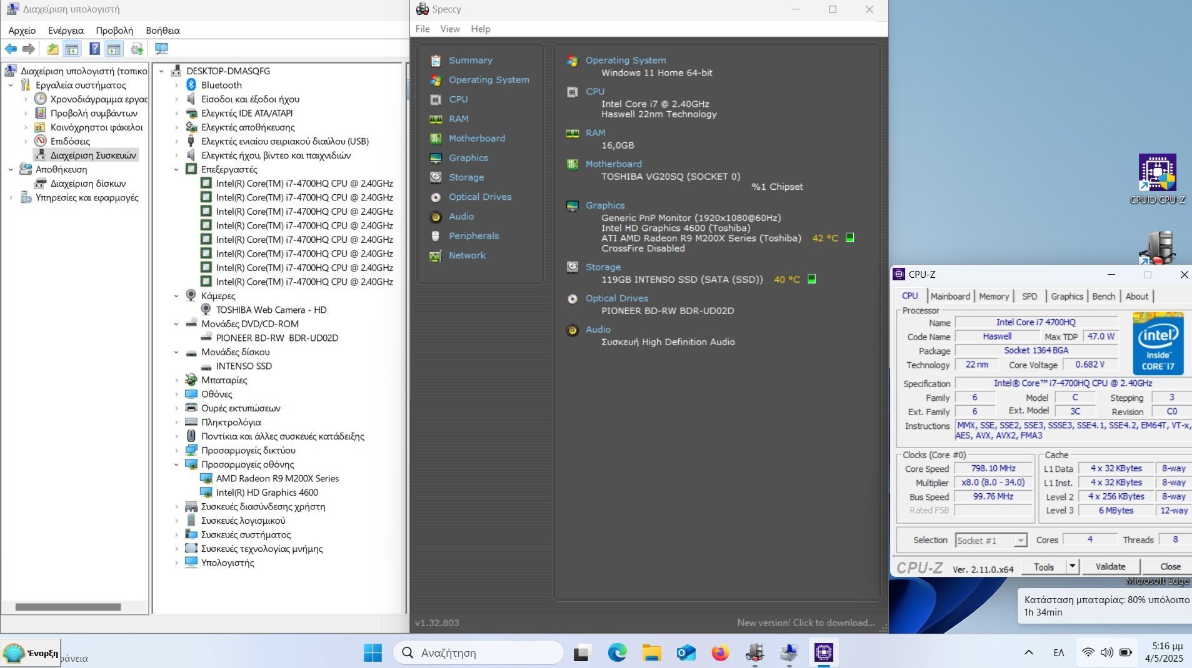The height and width of the screenshot is (668, 1192).
Task: Click battery icon in system tray
Action: [x=1126, y=653]
